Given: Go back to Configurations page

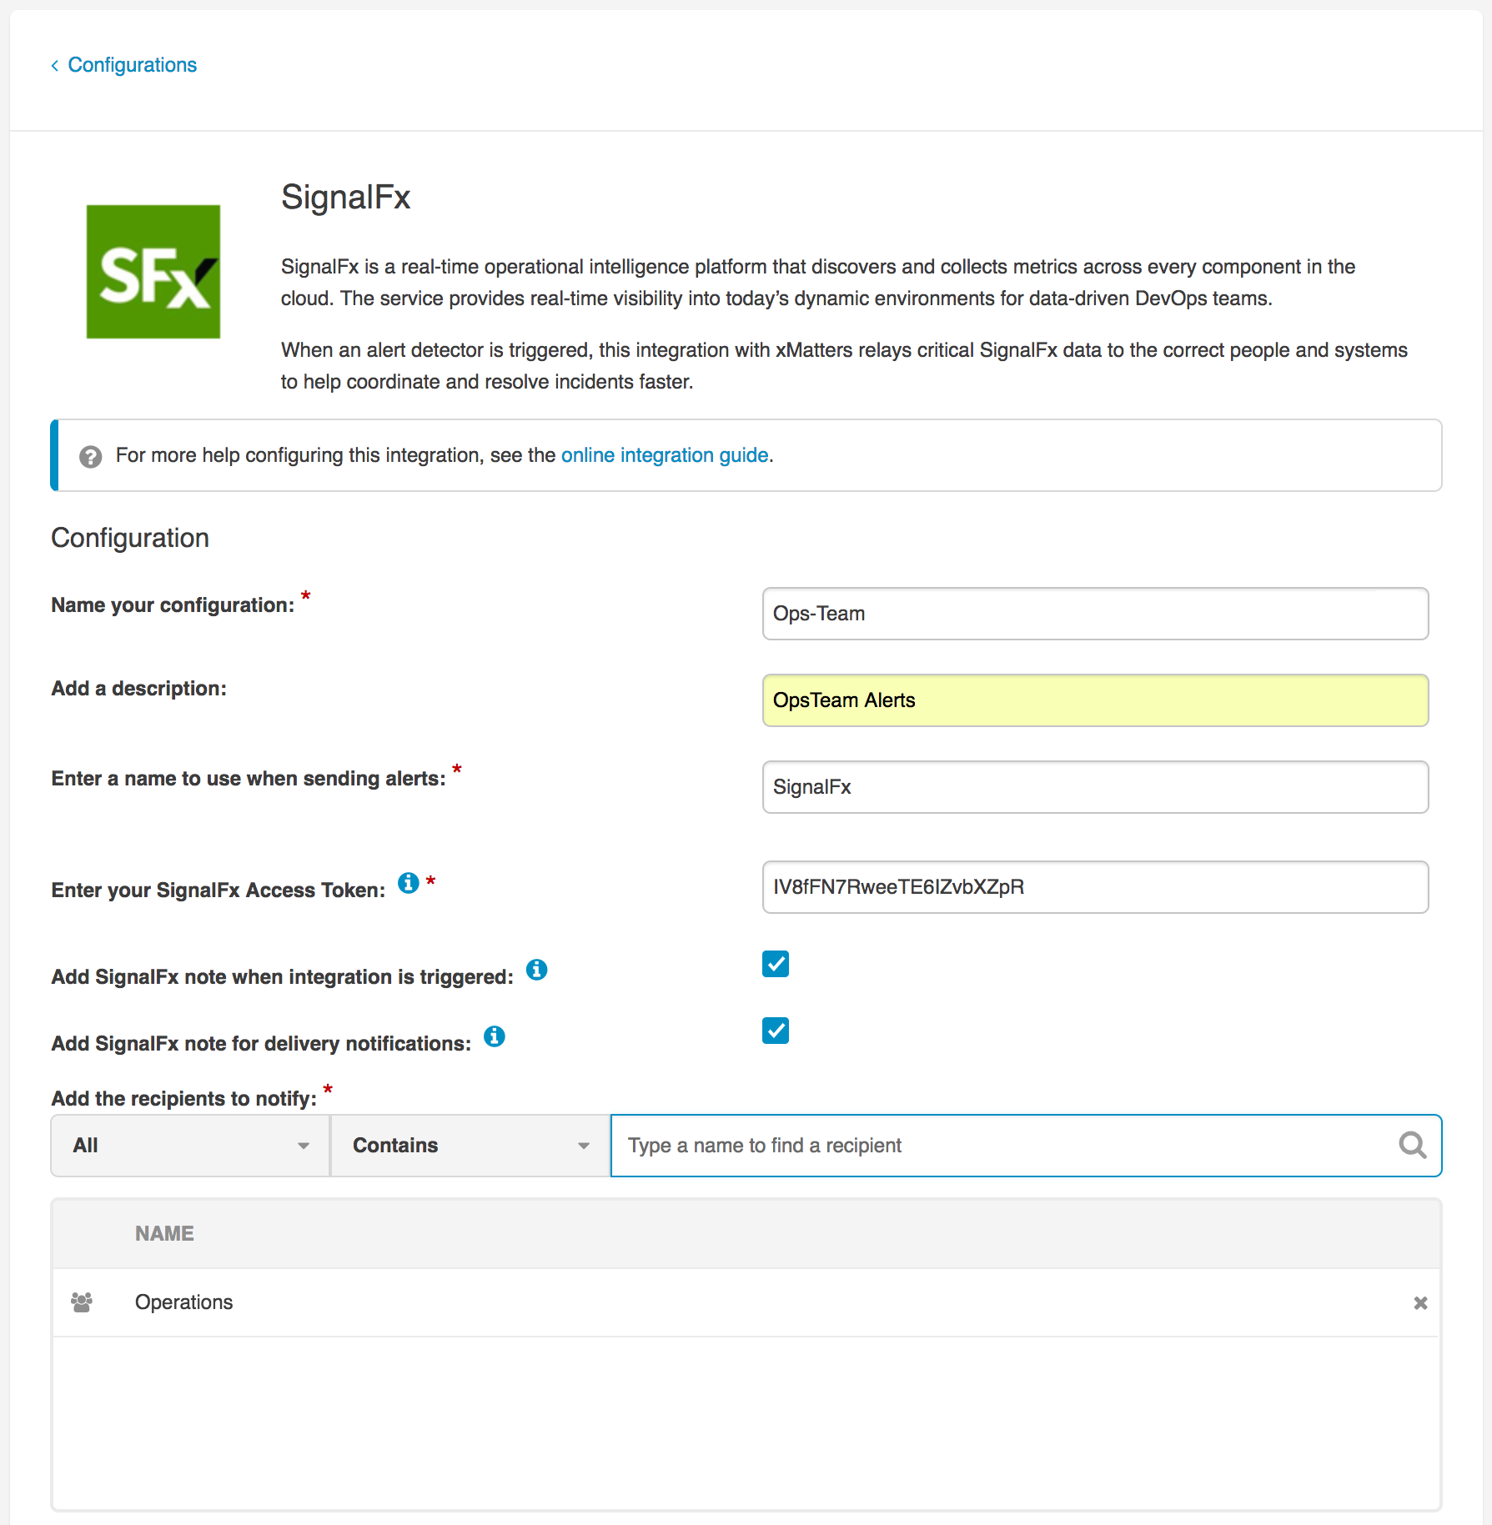Looking at the screenshot, I should coord(132,65).
